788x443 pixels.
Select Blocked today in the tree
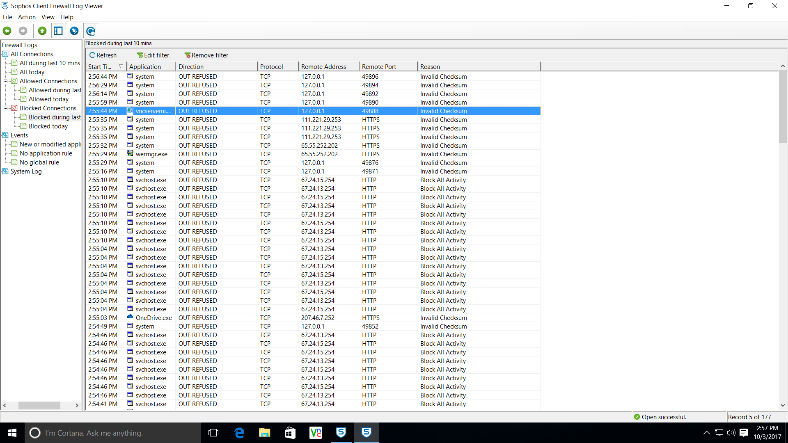[48, 126]
